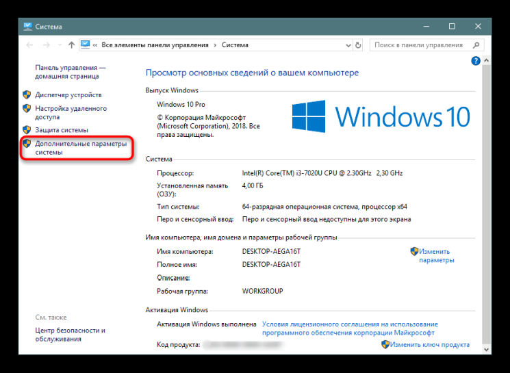The width and height of the screenshot is (510, 373).
Task: Click the Система breadcrumb segment
Action: (x=235, y=45)
